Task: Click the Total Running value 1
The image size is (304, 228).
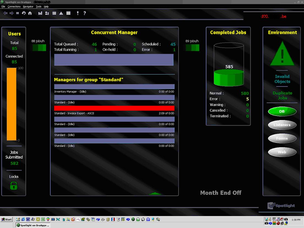Action: click(95, 50)
